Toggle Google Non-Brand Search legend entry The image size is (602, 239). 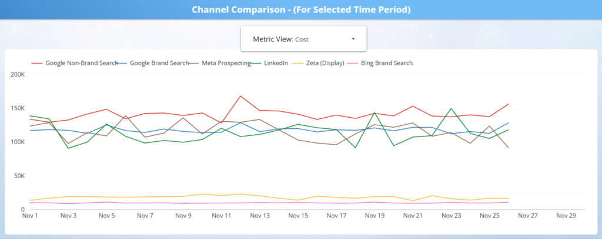[82, 63]
